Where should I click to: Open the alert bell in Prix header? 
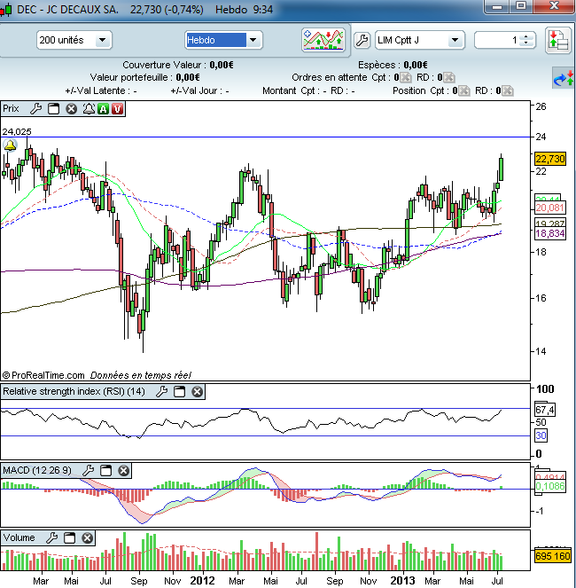[x=89, y=109]
